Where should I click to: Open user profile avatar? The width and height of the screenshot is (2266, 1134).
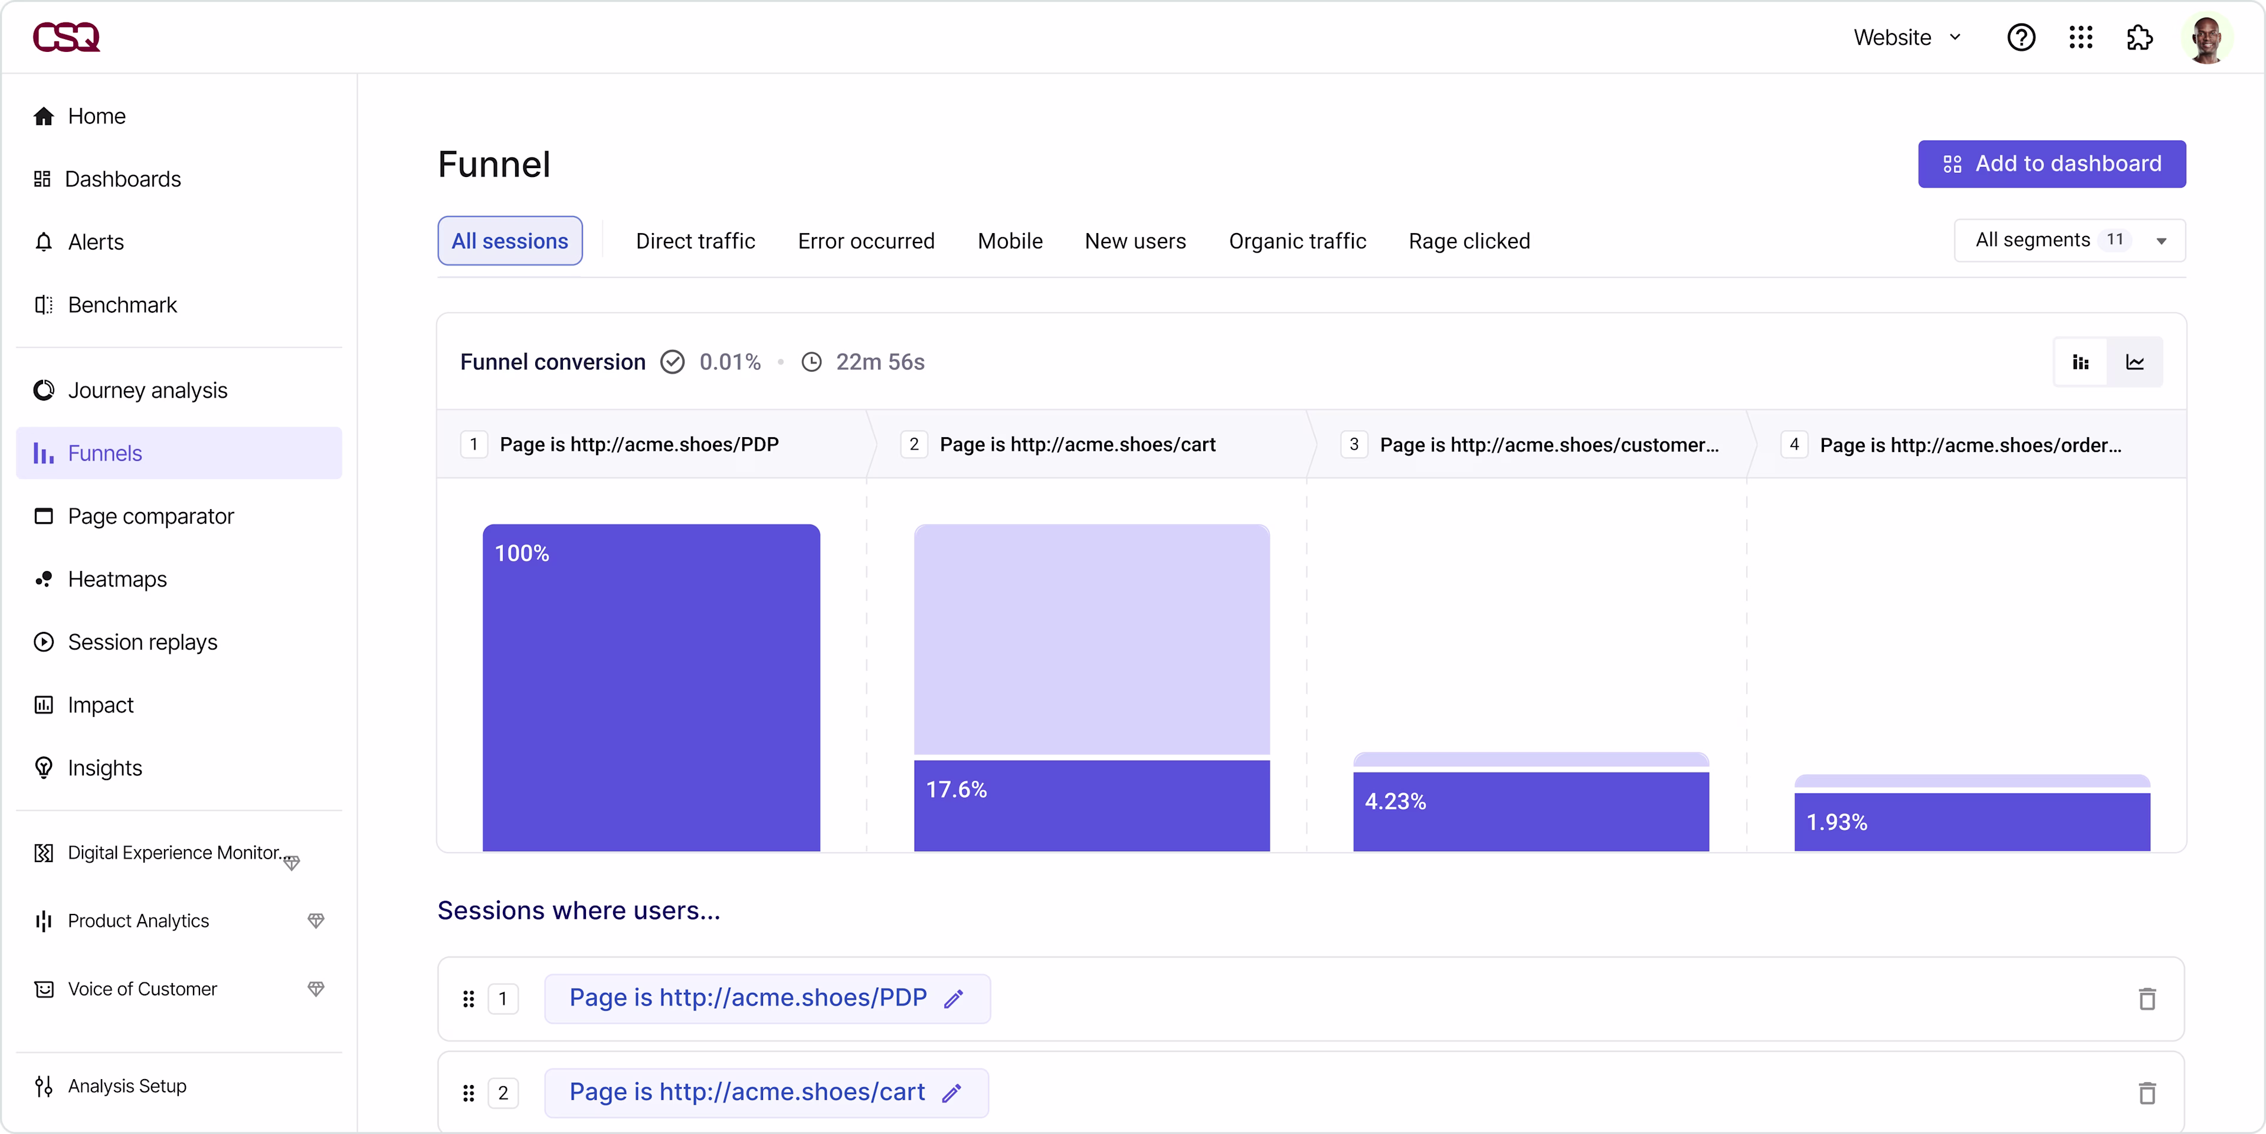(x=2206, y=39)
